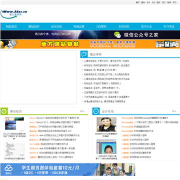Open recent update '心情说说签名: 不爱不在乎'

106,61
